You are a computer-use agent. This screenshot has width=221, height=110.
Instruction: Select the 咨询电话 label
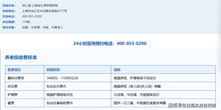point(9,17)
